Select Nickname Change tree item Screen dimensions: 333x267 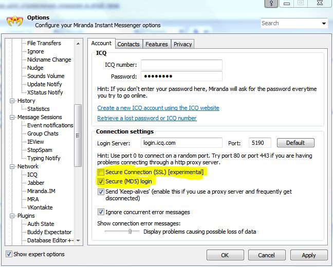click(x=49, y=60)
